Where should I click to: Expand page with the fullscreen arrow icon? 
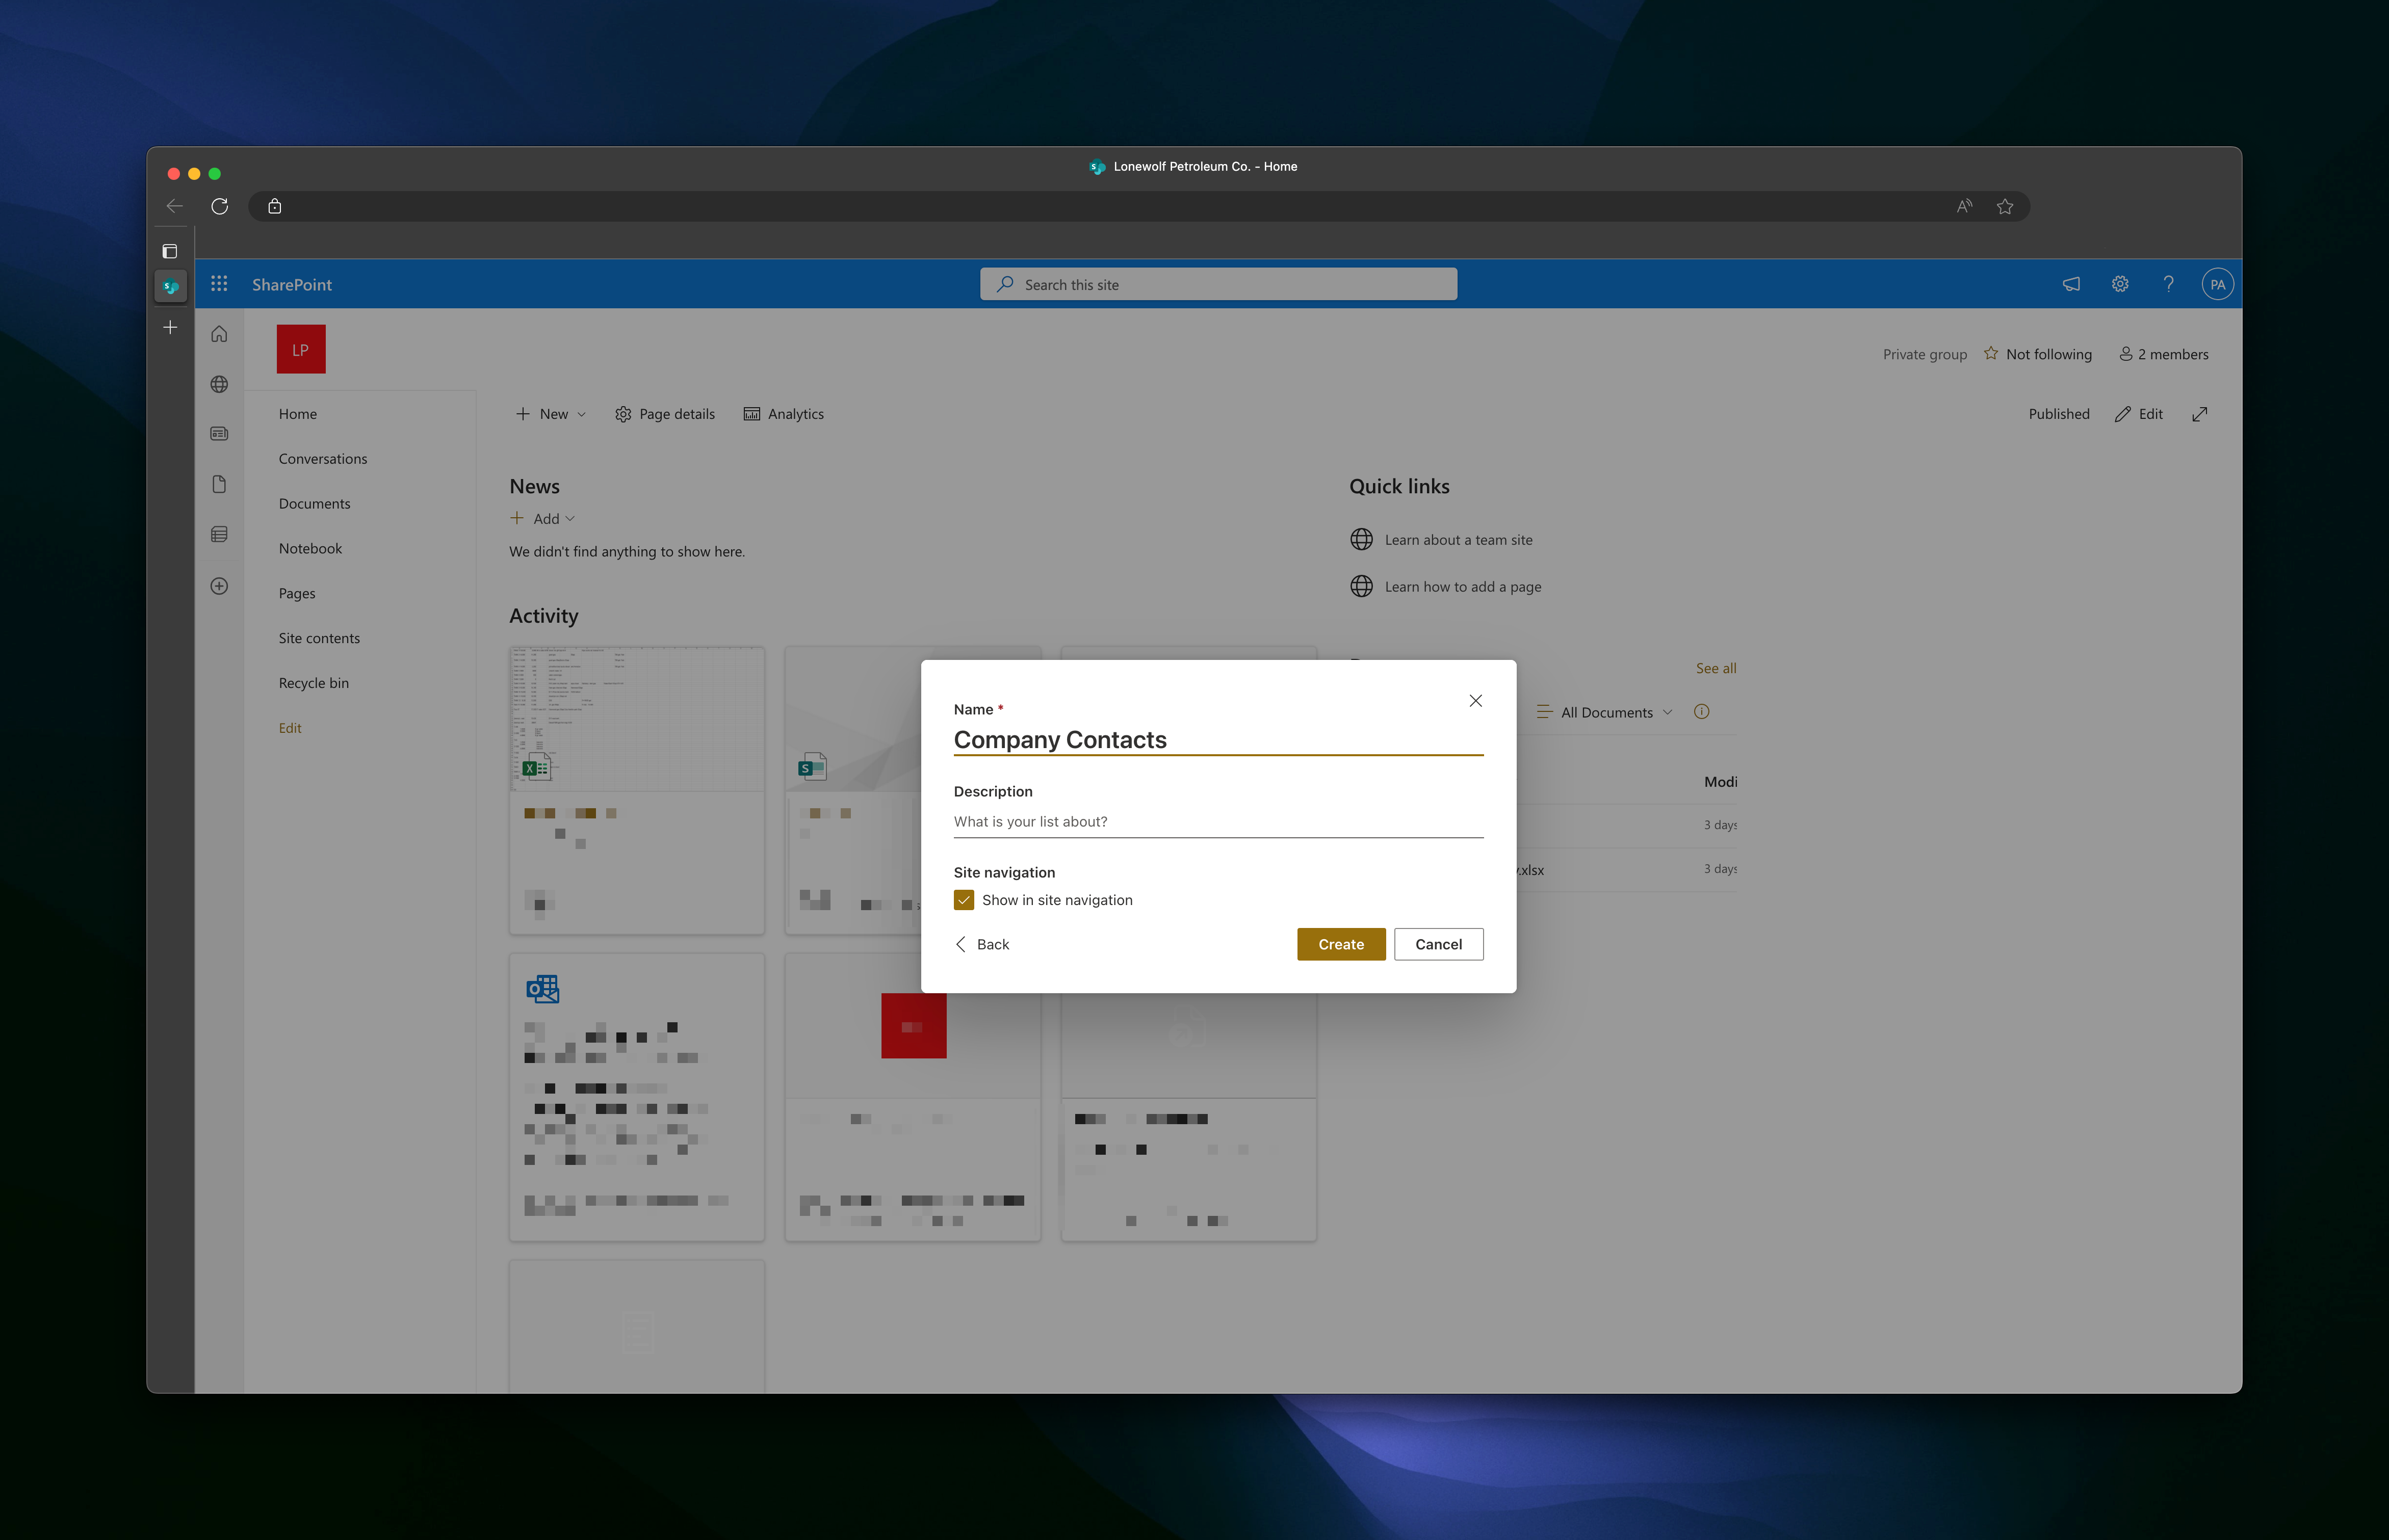[2199, 414]
